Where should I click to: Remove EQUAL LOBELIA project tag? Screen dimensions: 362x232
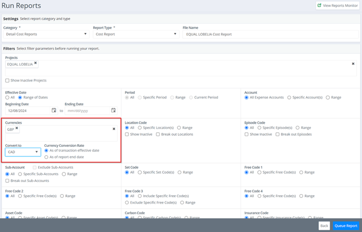click(x=35, y=63)
